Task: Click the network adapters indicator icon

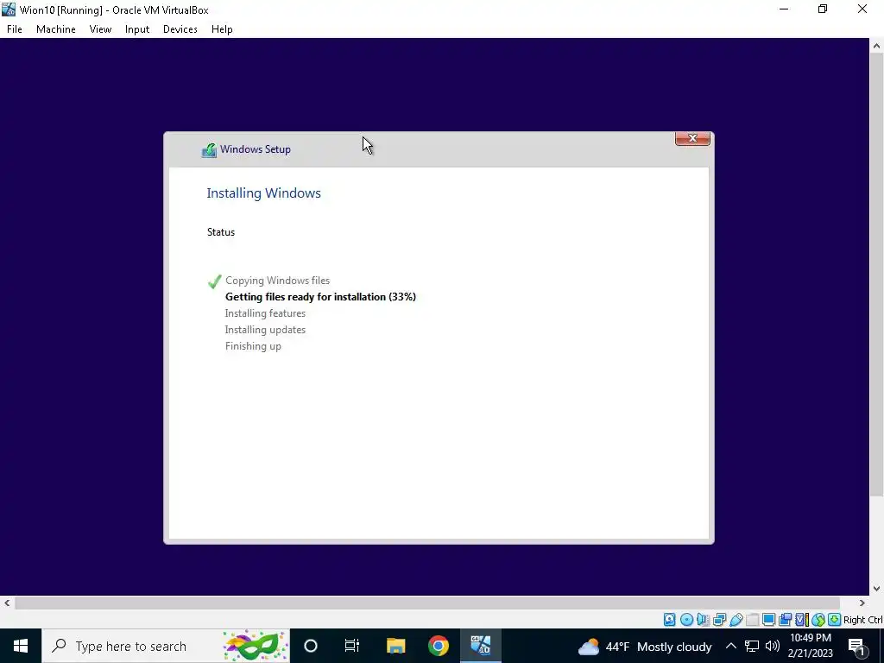Action: 719,620
